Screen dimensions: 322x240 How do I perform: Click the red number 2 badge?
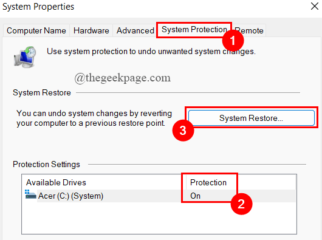tap(241, 204)
